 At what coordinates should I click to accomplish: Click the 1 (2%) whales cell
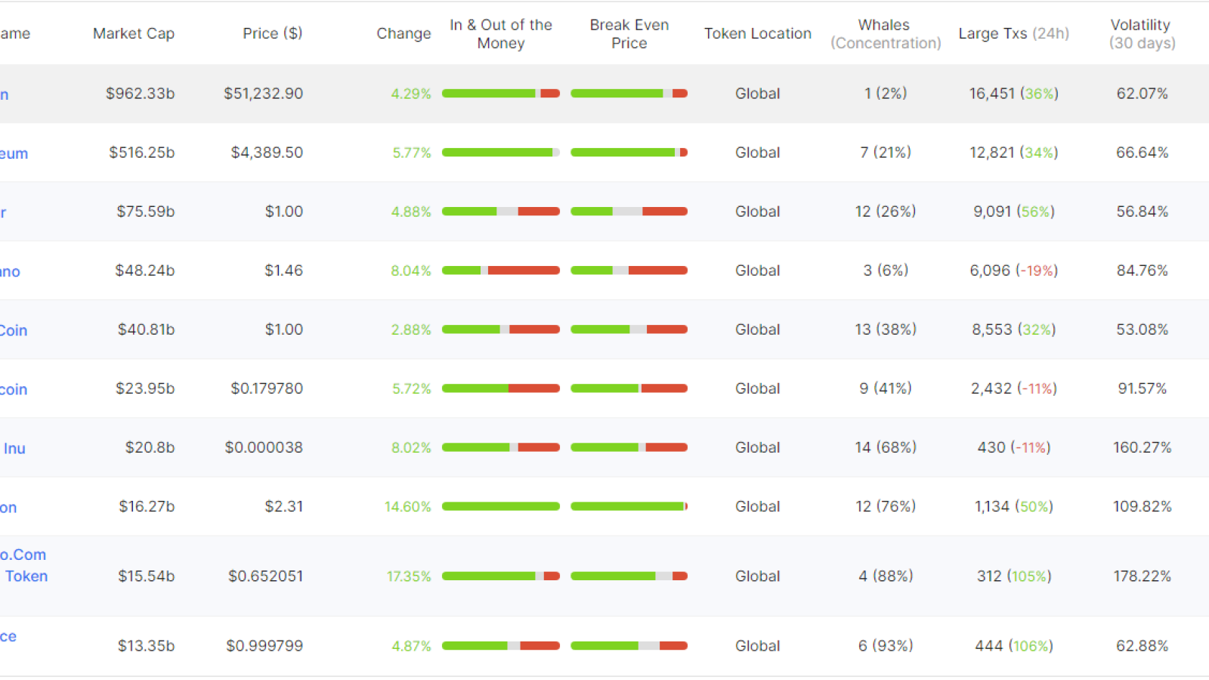pyautogui.click(x=886, y=94)
